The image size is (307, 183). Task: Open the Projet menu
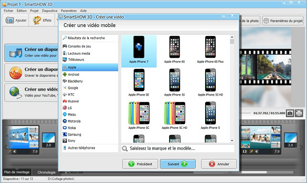34,11
